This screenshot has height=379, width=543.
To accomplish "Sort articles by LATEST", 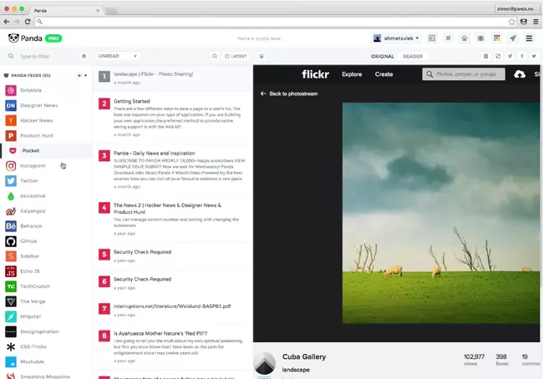I will coord(236,56).
